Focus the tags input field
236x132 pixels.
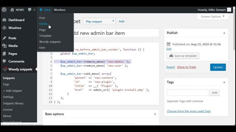pyautogui.click(x=187, y=92)
